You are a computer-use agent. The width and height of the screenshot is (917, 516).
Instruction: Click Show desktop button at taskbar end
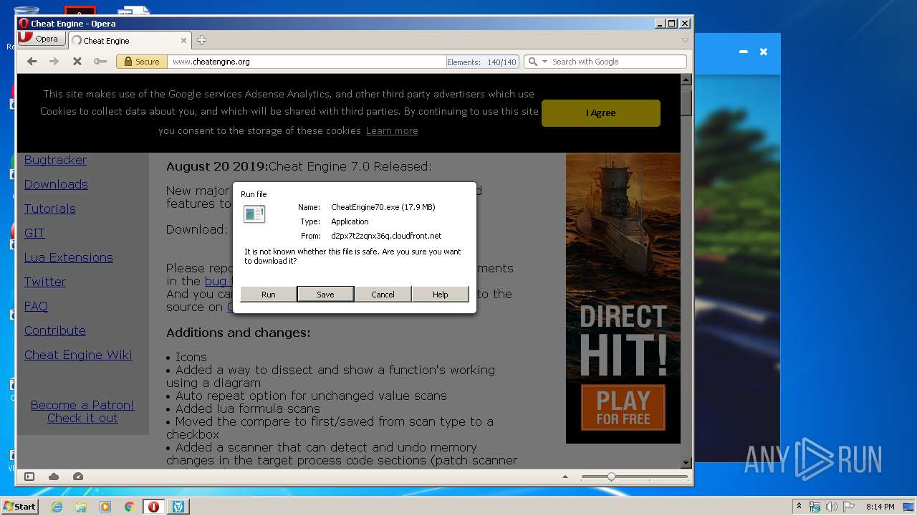(x=910, y=507)
